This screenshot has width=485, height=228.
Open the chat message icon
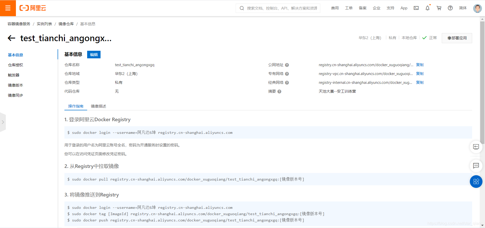point(476,166)
